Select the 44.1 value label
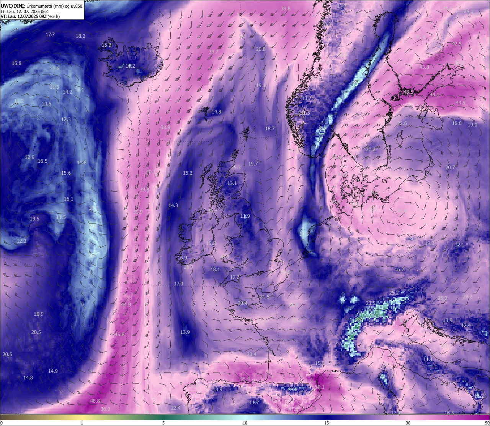 tap(434, 94)
